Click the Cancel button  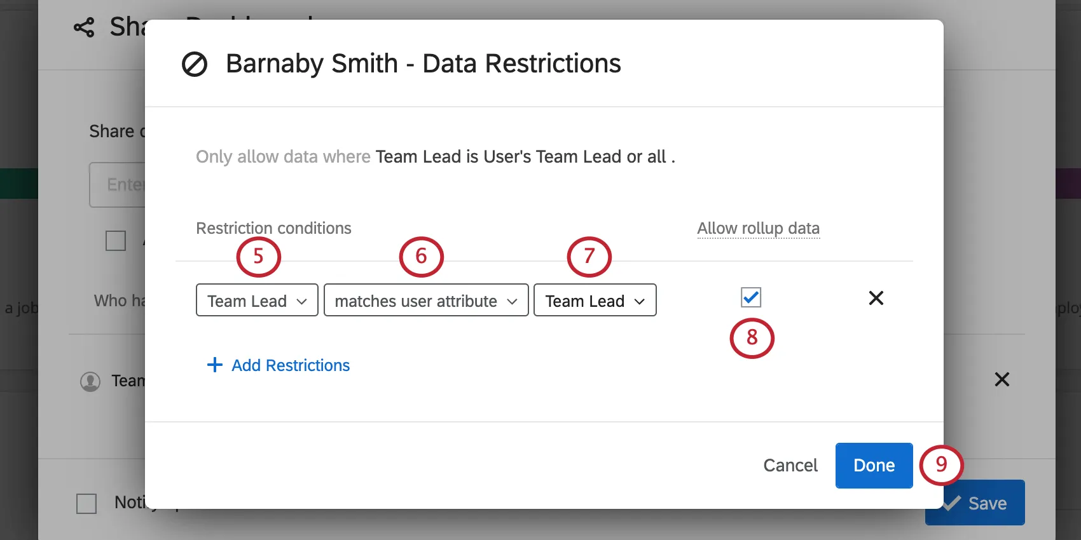click(790, 466)
